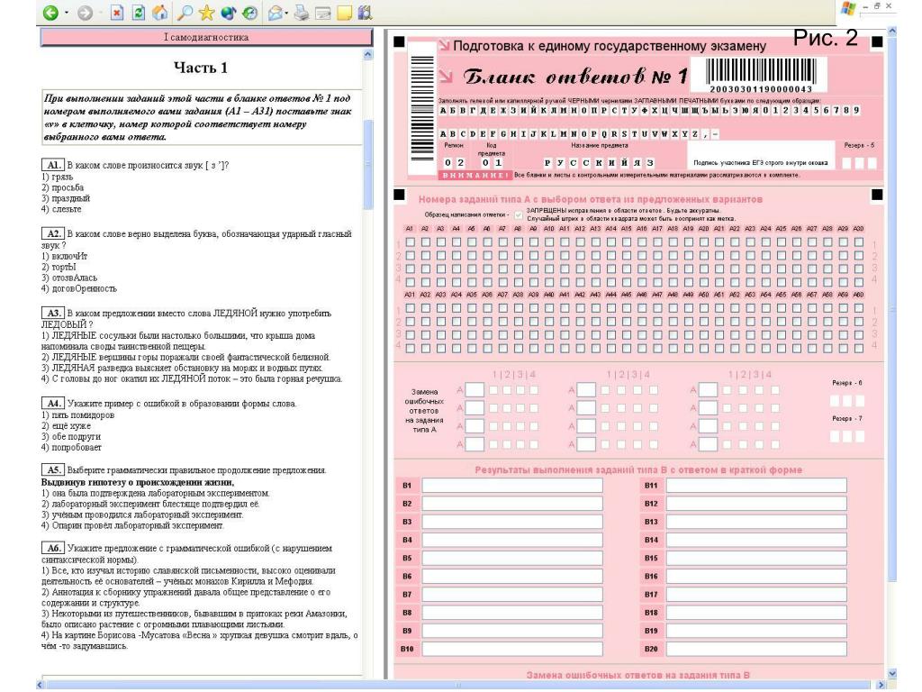Check answer 2 box under column A2
The height and width of the screenshot is (692, 922).
(x=426, y=255)
